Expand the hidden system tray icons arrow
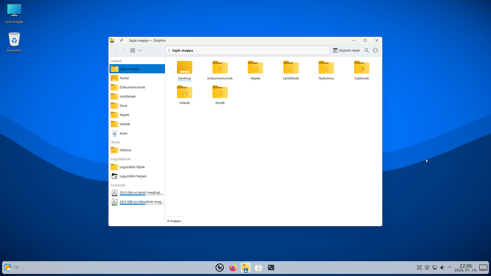Screen dimensions: 491x276 (449, 267)
